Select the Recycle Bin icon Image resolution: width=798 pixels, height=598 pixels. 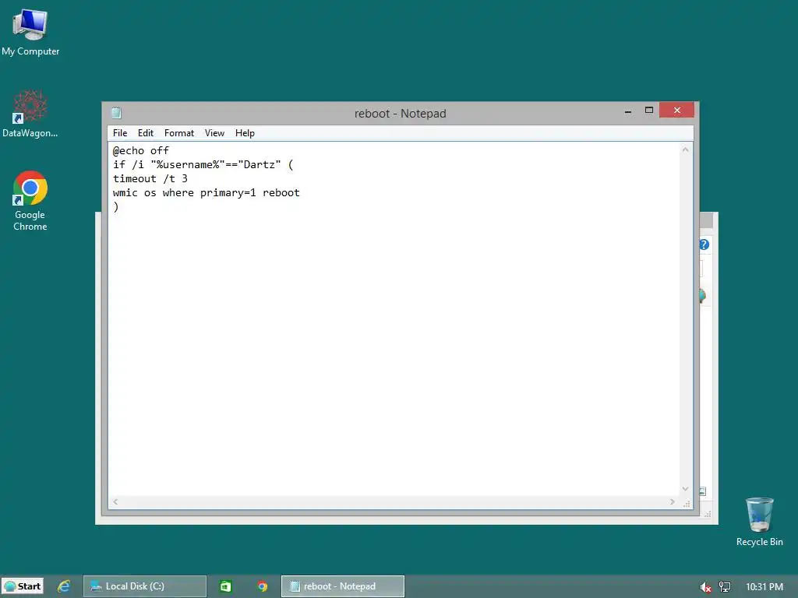click(759, 522)
